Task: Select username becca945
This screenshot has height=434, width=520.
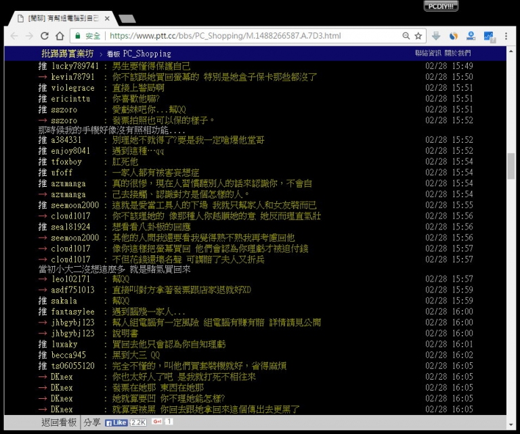Action: click(68, 355)
